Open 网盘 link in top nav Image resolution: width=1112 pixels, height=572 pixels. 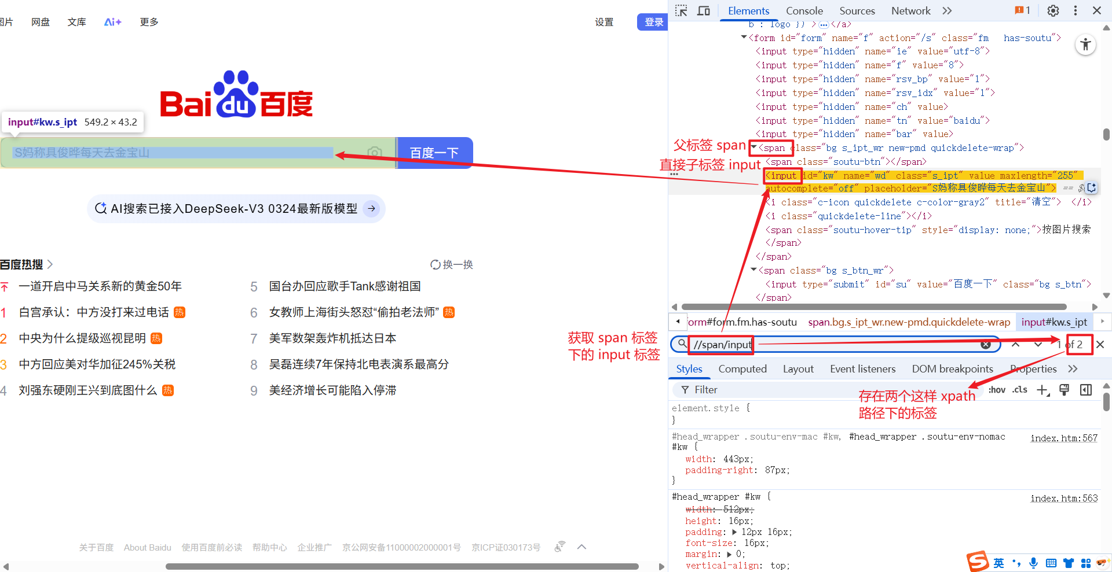[x=41, y=22]
